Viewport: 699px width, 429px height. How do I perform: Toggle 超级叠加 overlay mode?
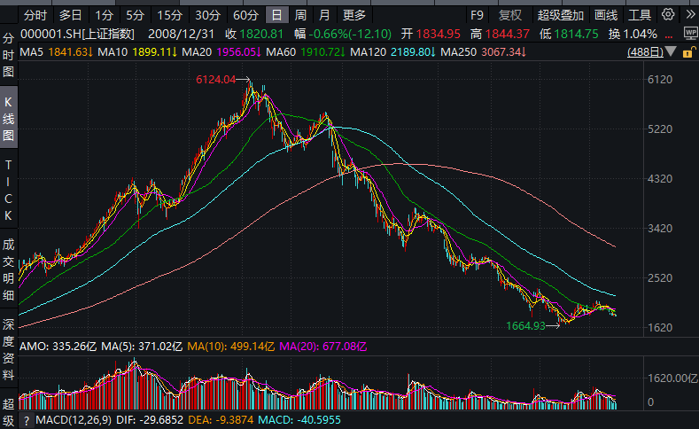(x=561, y=15)
